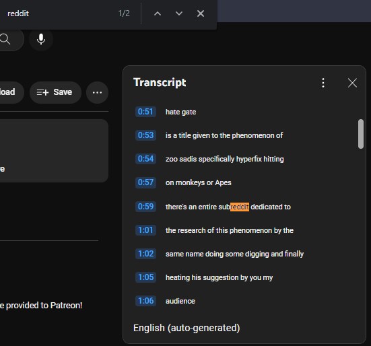Jump to 1:01 timestamp
Image resolution: width=371 pixels, height=346 pixels.
[145, 230]
